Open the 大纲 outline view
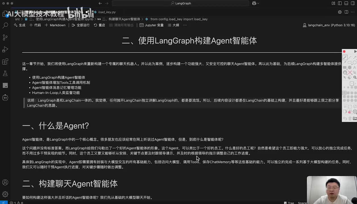The height and width of the screenshot is (204, 357). pyautogui.click(x=173, y=25)
